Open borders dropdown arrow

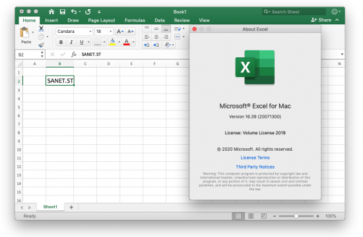pyautogui.click(x=104, y=42)
